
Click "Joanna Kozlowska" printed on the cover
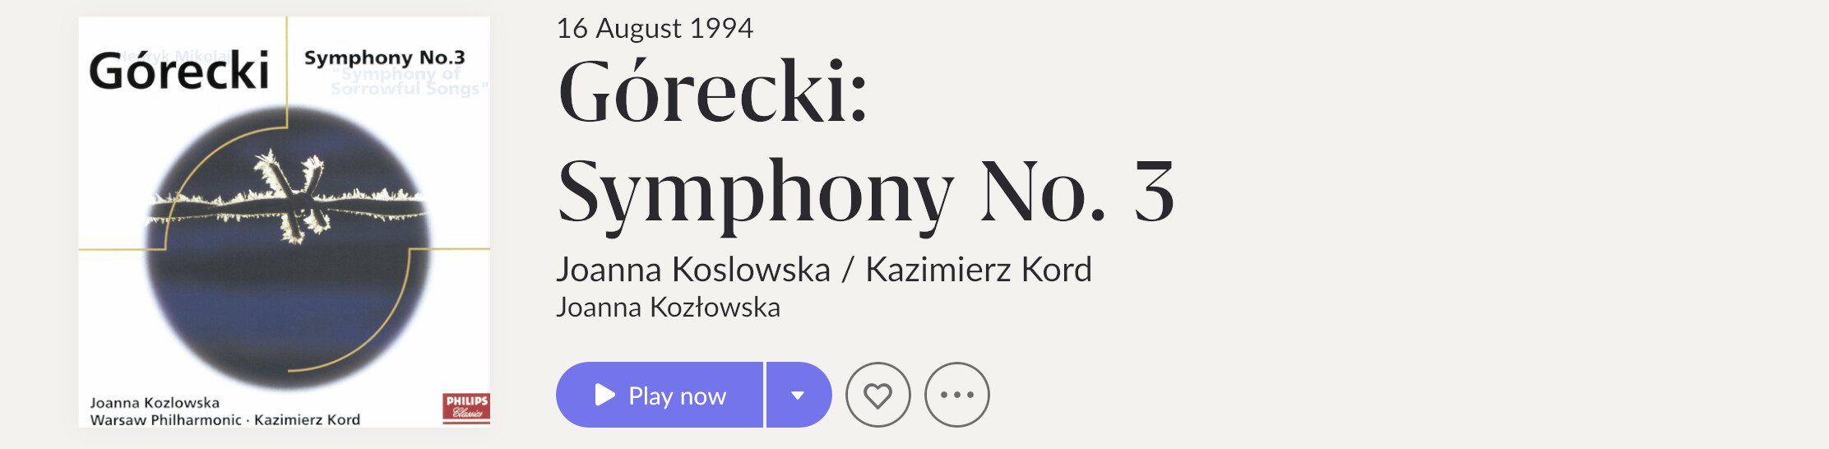155,403
